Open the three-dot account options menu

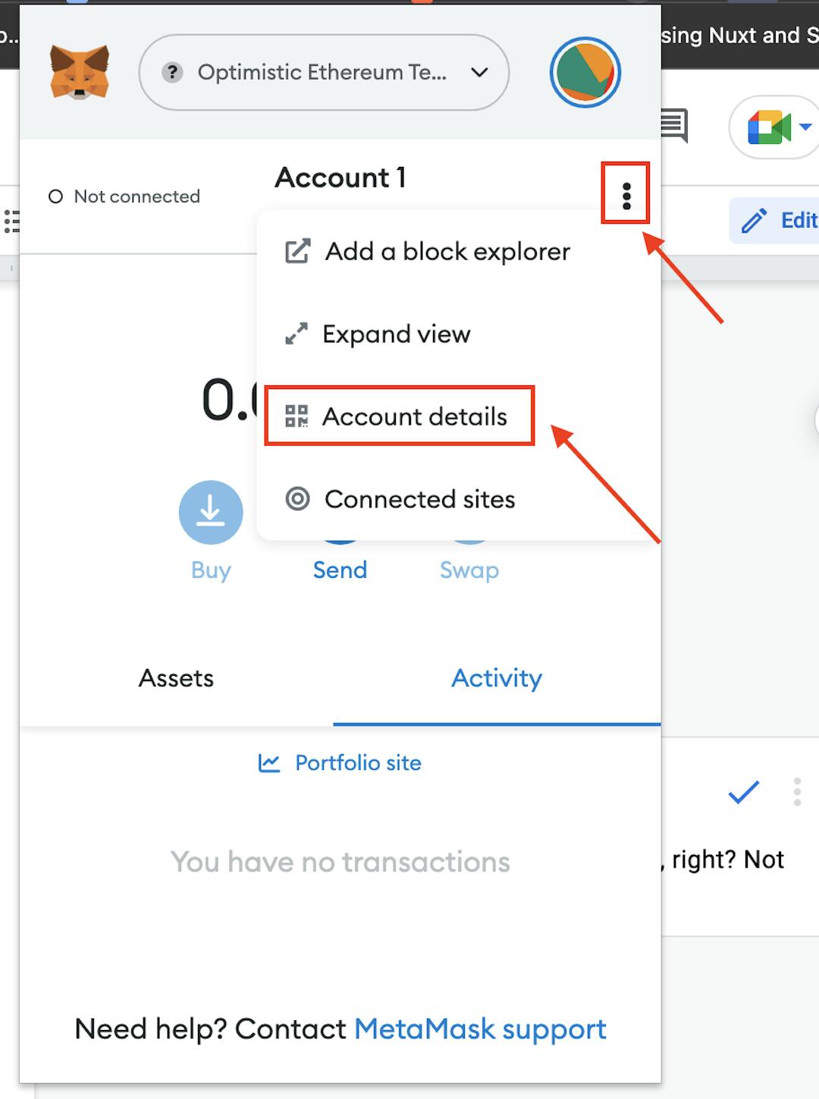[626, 196]
